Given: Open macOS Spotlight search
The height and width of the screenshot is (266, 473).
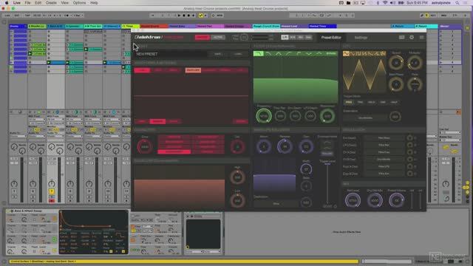Looking at the screenshot, I should [457, 3].
